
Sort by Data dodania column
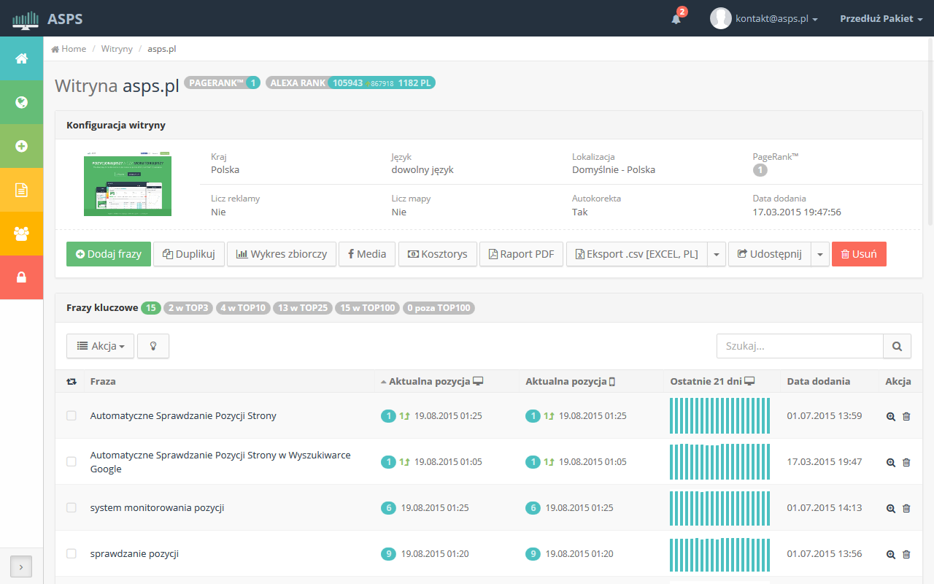(x=818, y=381)
